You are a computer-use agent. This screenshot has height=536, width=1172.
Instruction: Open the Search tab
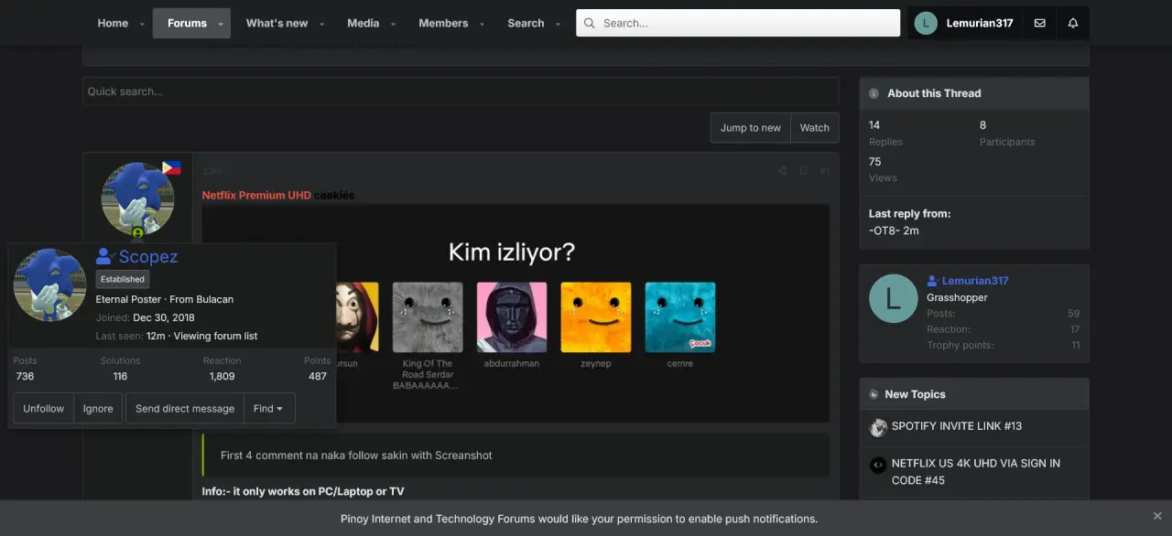(x=526, y=23)
